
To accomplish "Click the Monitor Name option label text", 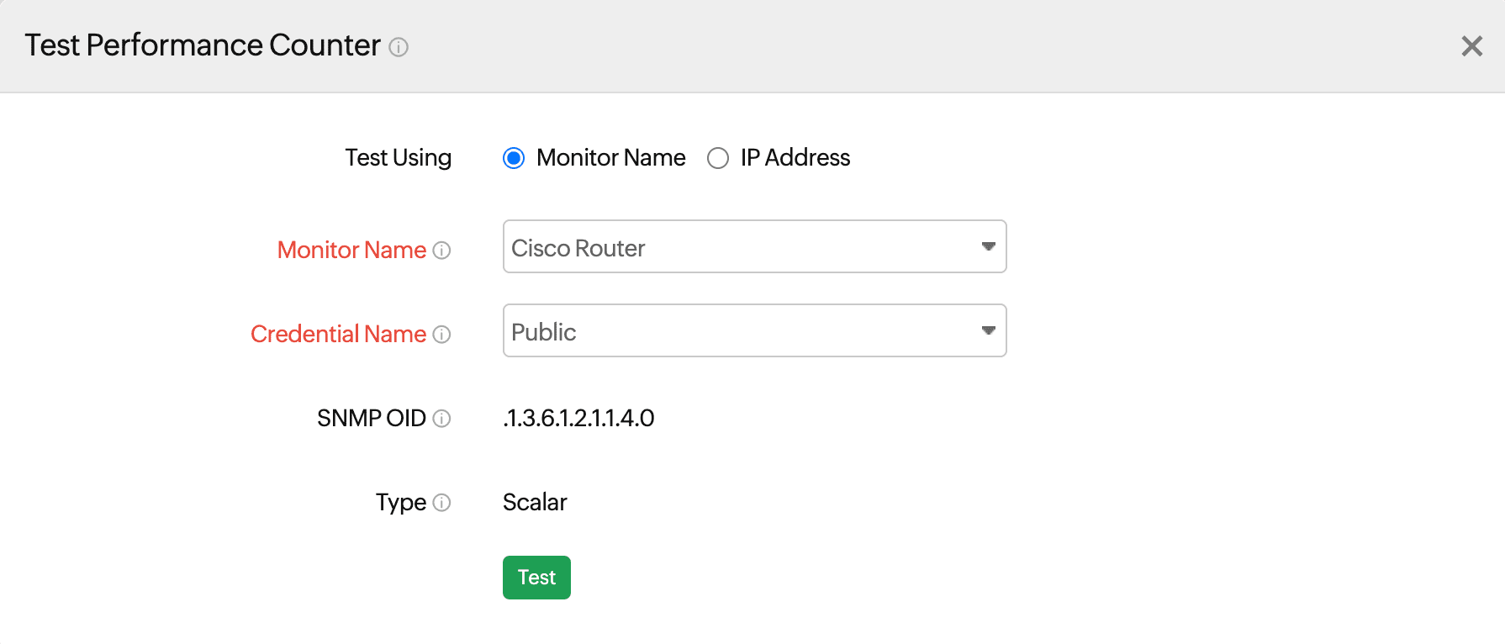I will (x=610, y=158).
